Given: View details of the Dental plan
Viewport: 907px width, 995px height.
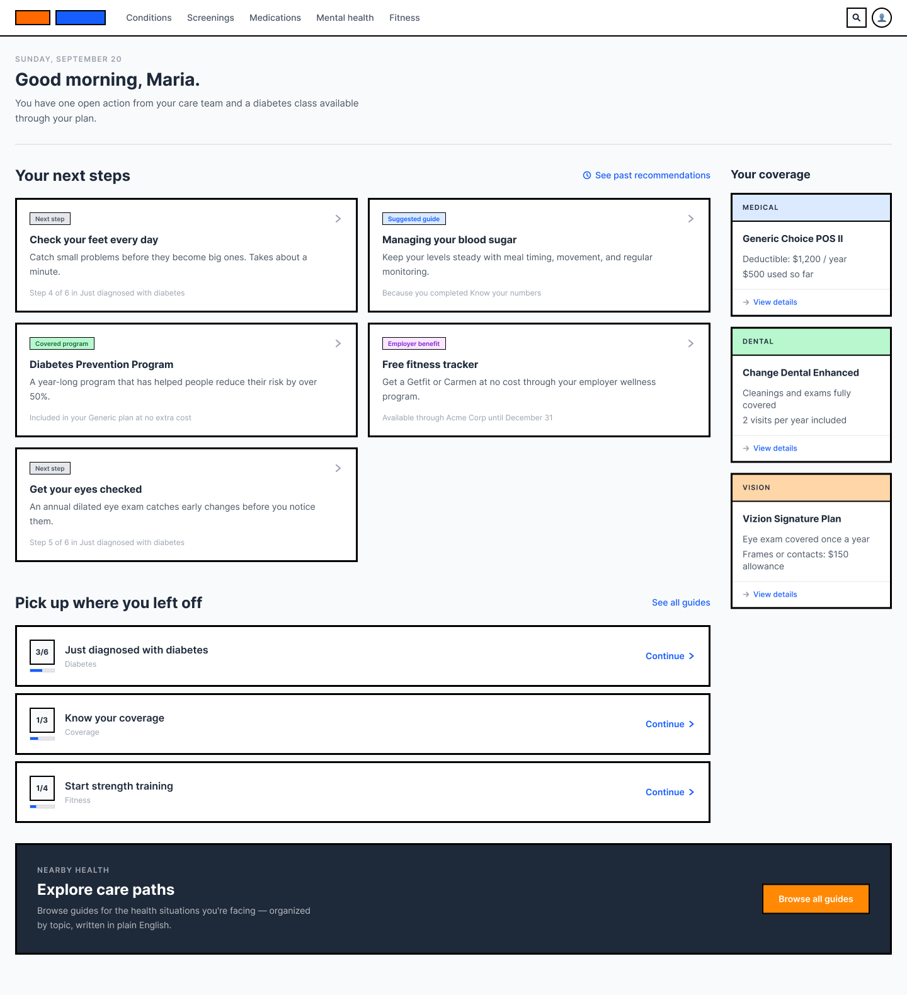Looking at the screenshot, I should (x=775, y=449).
